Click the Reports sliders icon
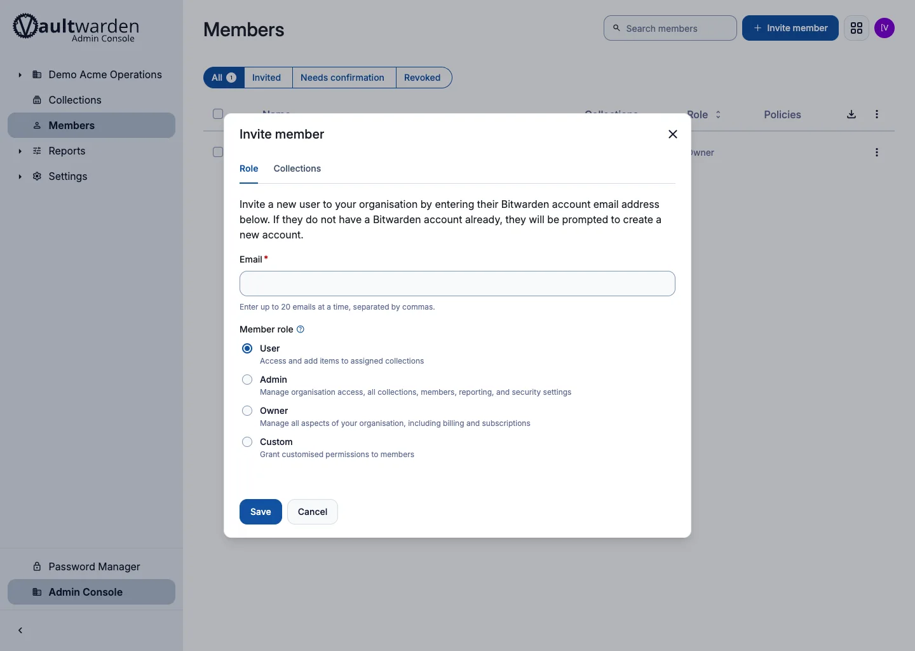 point(37,151)
